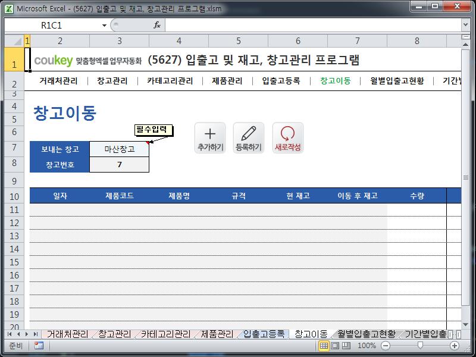Click into the formula bar input
This screenshot has width=476, height=357.
point(313,25)
